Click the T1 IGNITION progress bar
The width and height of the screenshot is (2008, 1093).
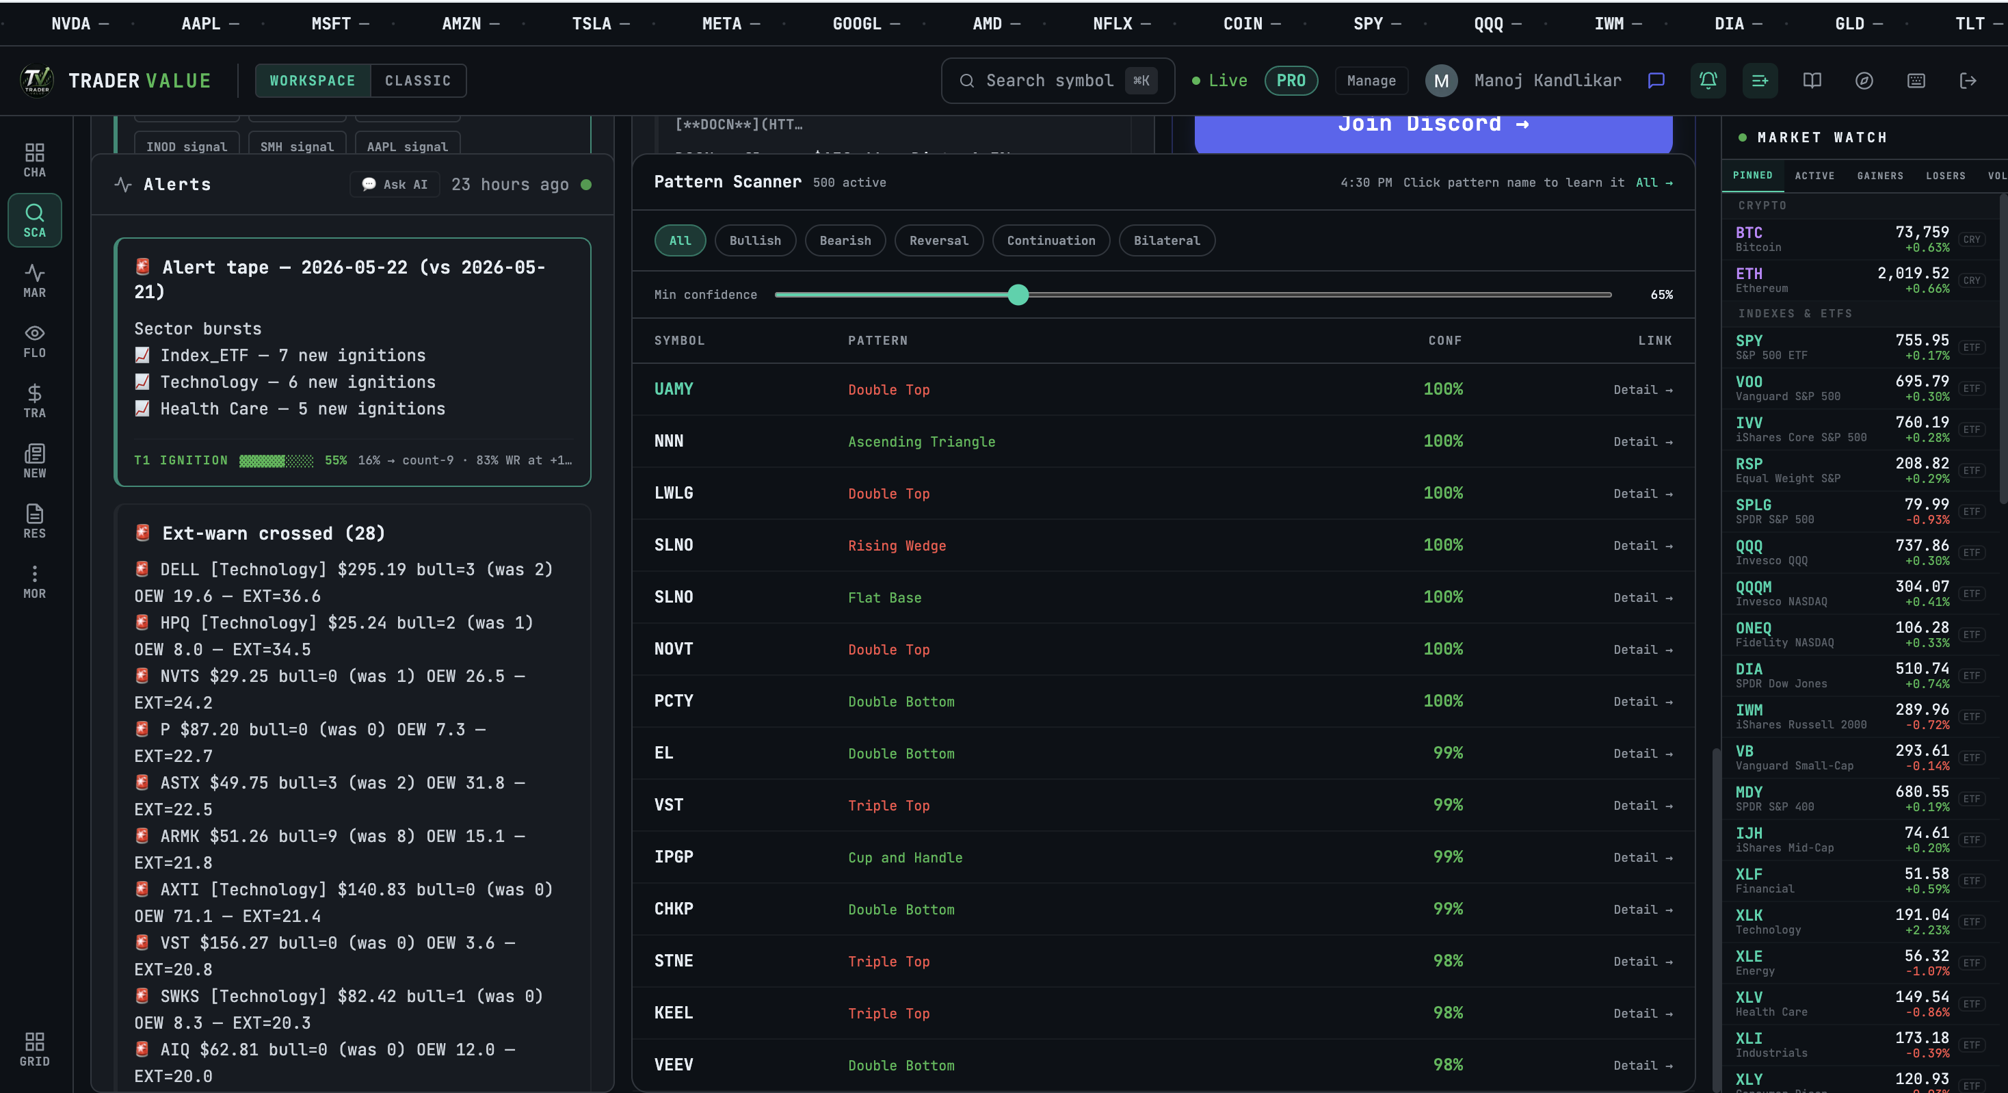click(x=276, y=461)
